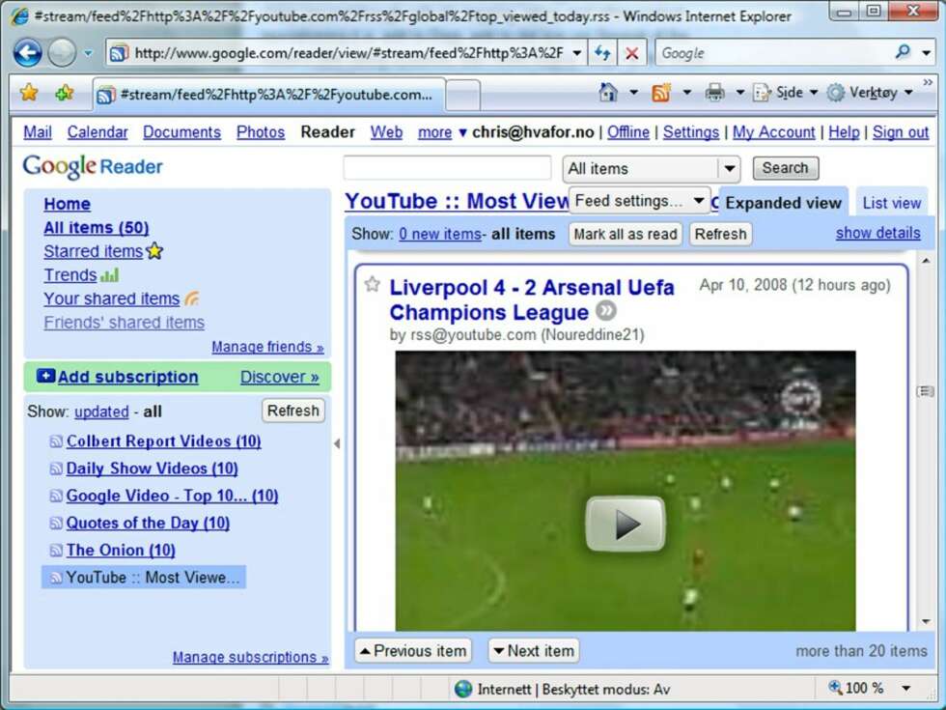Switch to Expanded view tab
946x710 pixels.
point(783,202)
